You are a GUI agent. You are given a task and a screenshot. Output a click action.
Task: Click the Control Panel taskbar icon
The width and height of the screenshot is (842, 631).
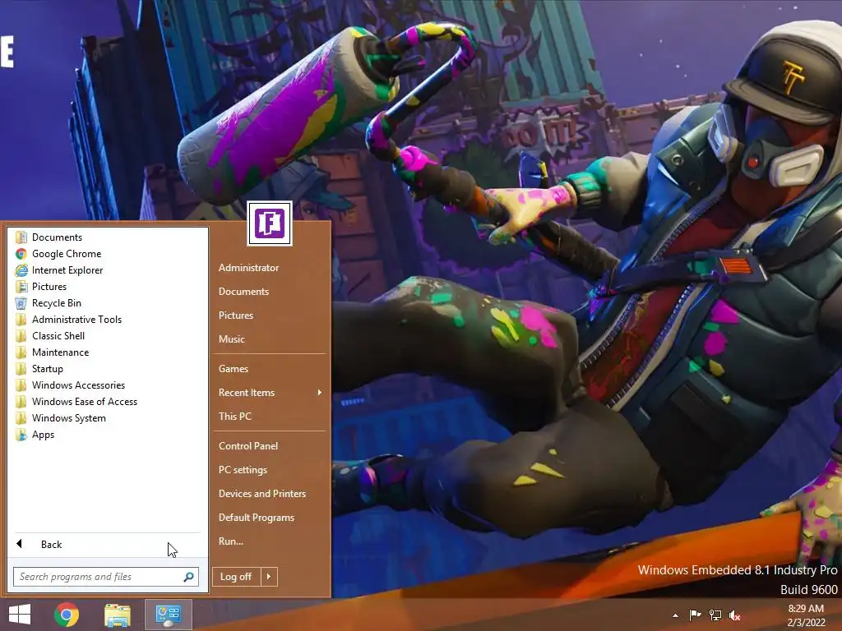click(168, 615)
